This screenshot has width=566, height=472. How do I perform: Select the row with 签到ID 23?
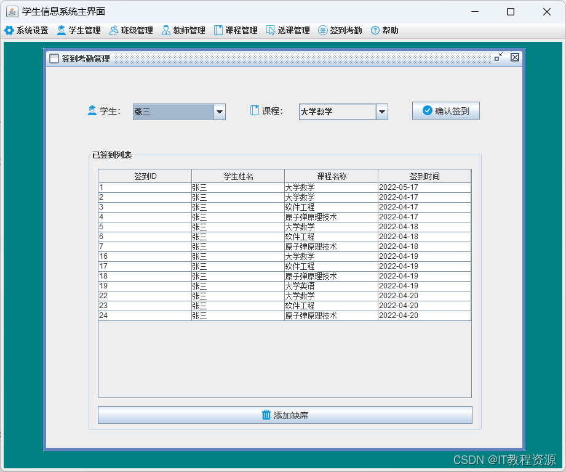[285, 306]
